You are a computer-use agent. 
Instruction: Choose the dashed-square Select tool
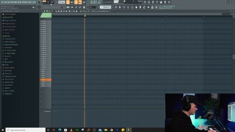click(72, 11)
